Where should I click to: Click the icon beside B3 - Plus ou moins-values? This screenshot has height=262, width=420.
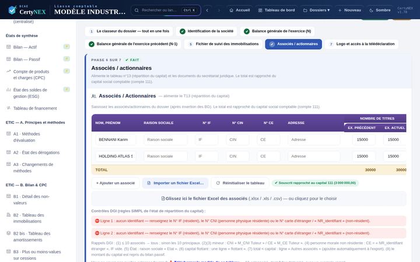(x=9, y=252)
